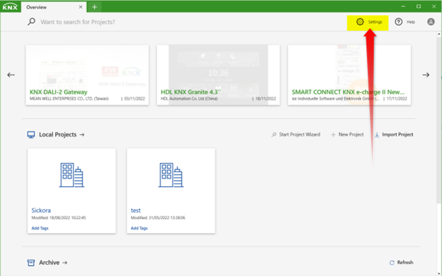Click HDL Automation Co. Ltd (China) text
The width and height of the screenshot is (442, 276).
point(189,99)
